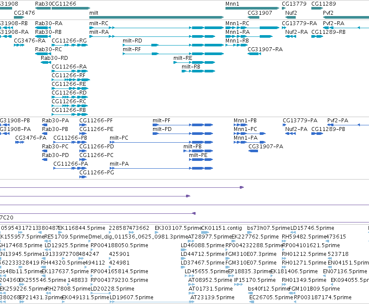369x304 pixels.
Task: Click transcript Nuf2-RA
Action: [x=291, y=36]
